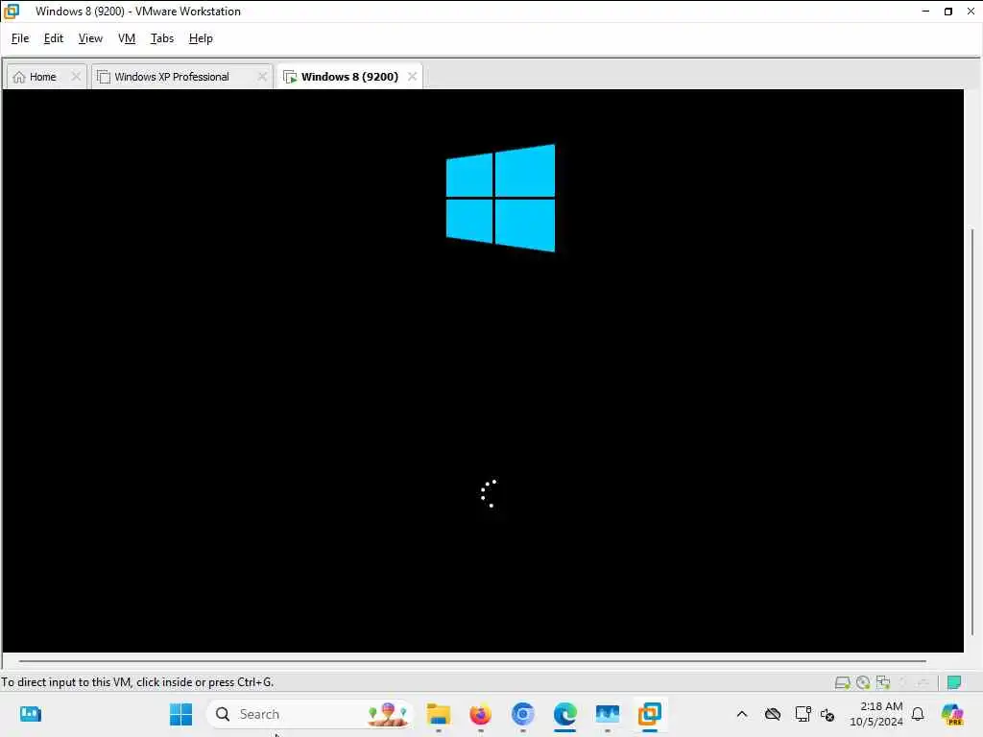Show hidden system tray icons
Viewport: 983px width, 737px height.
pos(742,714)
